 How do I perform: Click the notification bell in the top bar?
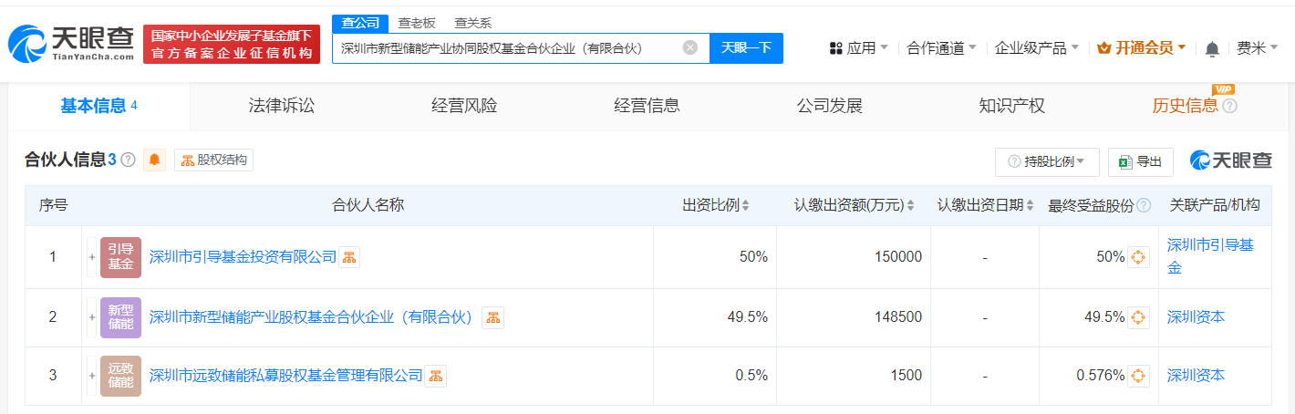[x=1212, y=48]
